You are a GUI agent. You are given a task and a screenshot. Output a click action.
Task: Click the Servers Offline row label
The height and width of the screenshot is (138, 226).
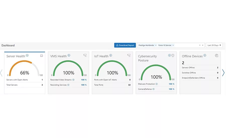tap(188, 67)
